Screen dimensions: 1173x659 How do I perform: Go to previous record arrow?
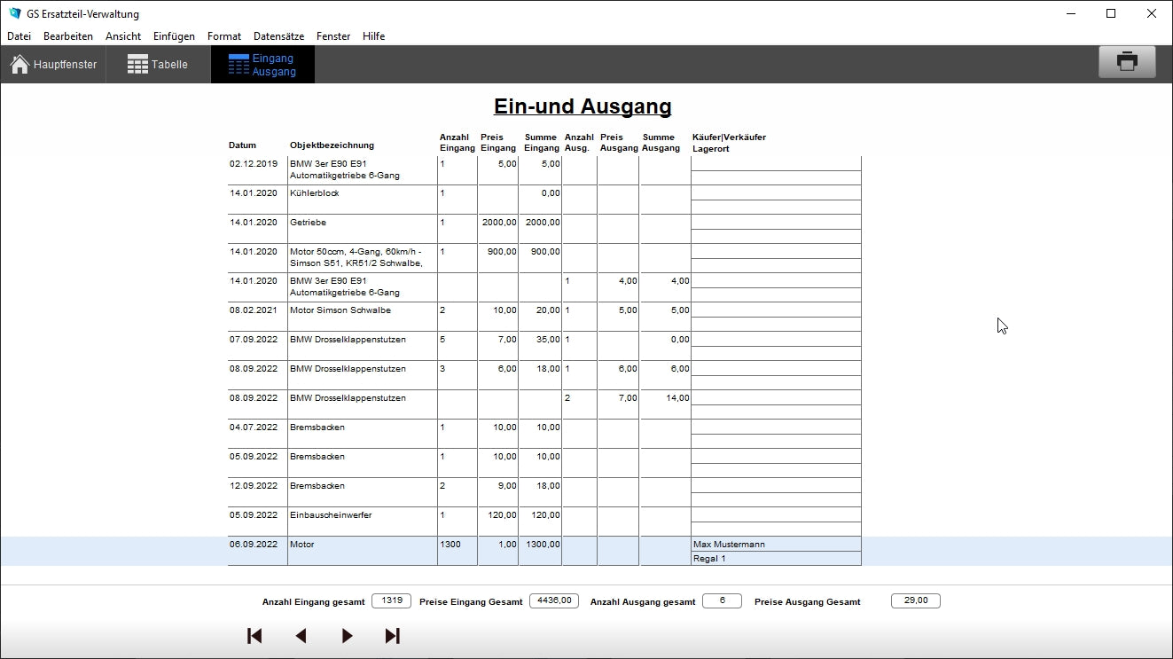(301, 636)
